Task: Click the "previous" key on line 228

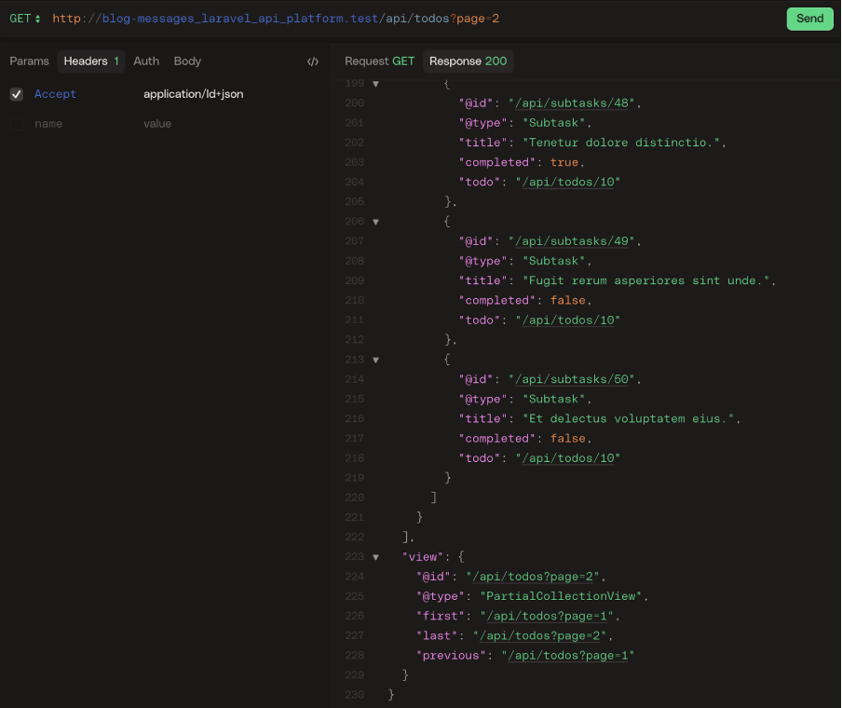Action: [451, 655]
